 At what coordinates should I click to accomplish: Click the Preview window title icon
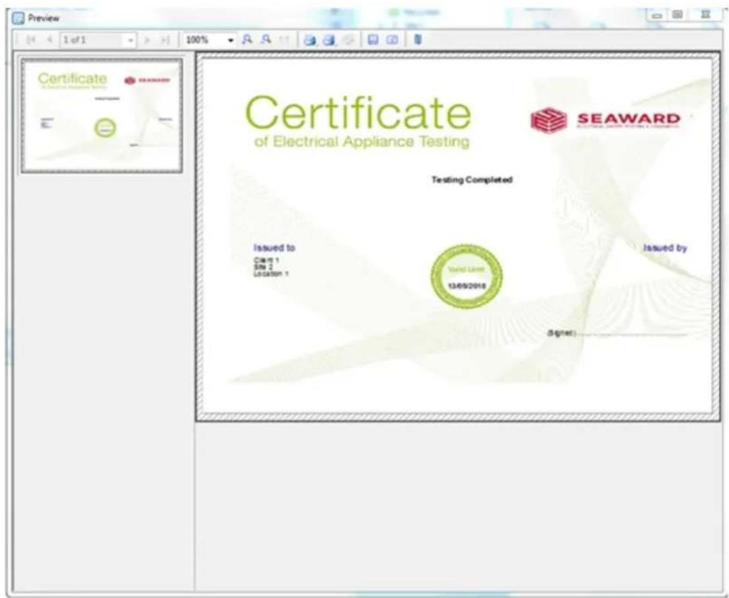[x=18, y=18]
